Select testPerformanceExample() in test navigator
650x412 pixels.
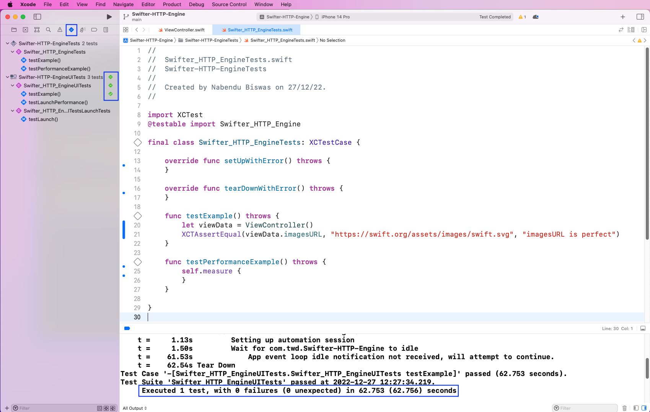(59, 69)
